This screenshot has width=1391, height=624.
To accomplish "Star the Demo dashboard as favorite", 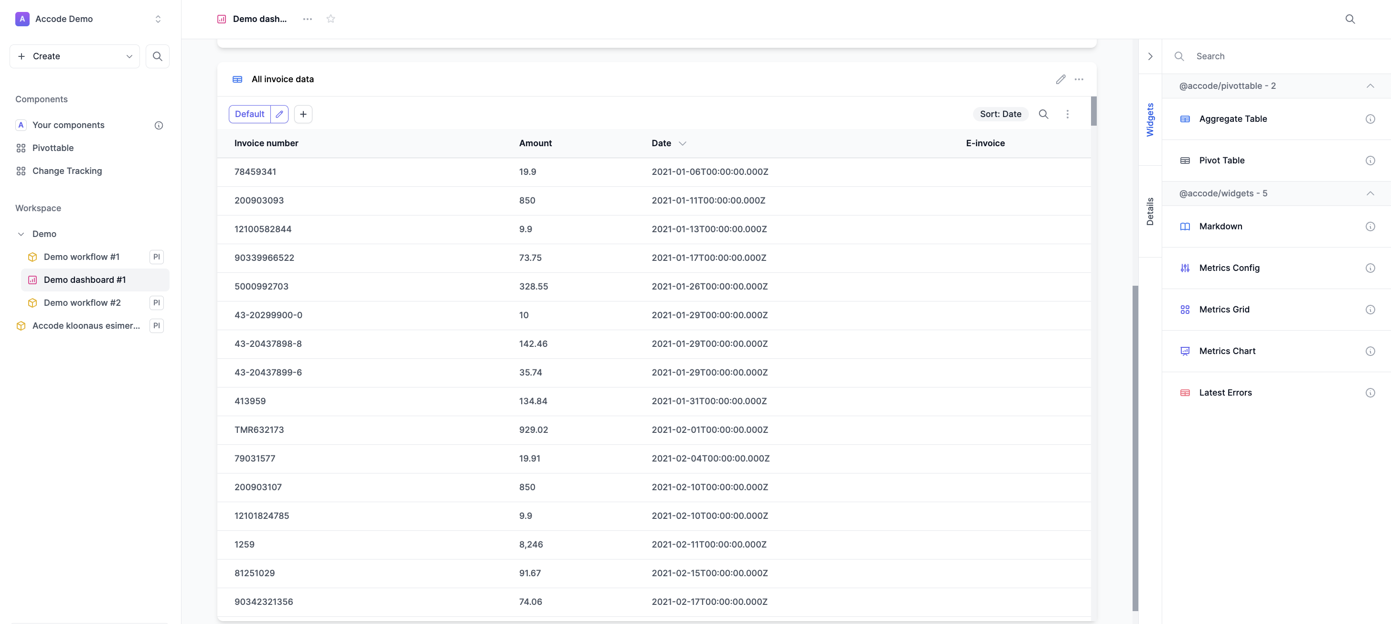I will [x=331, y=19].
